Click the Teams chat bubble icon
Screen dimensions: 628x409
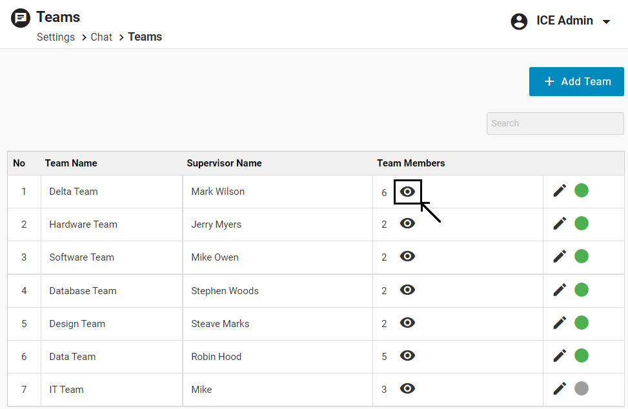[x=21, y=18]
